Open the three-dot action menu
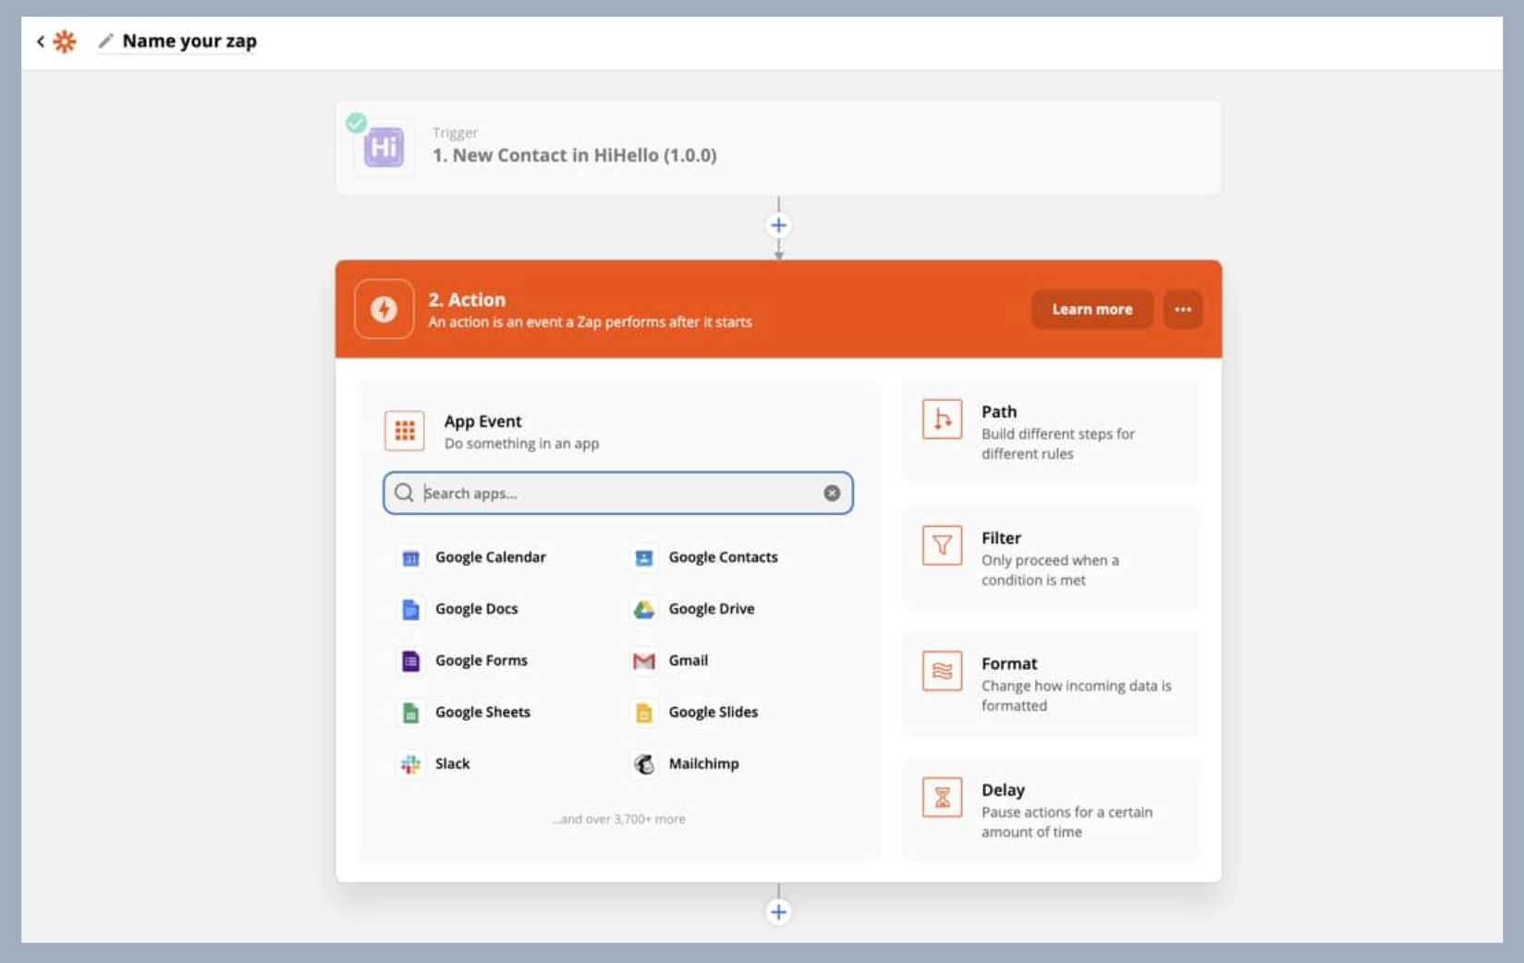This screenshot has height=963, width=1524. (x=1183, y=309)
